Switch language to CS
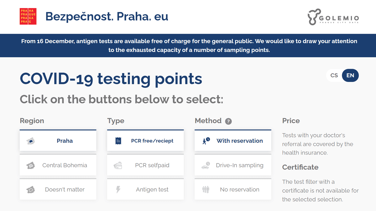376x211 pixels. 334,75
